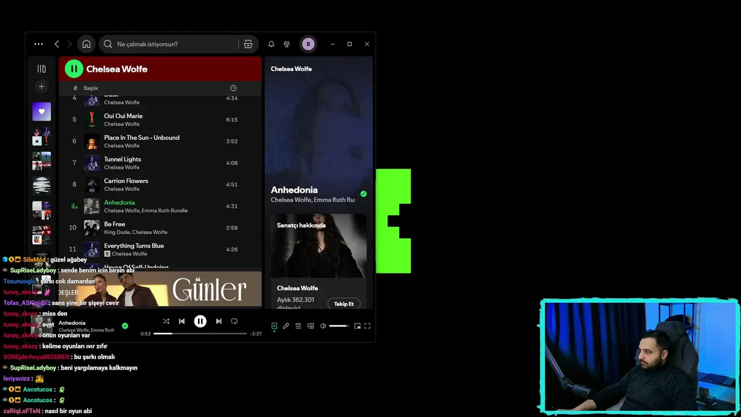Minimize the Spotify window
The height and width of the screenshot is (417, 741).
pyautogui.click(x=332, y=44)
